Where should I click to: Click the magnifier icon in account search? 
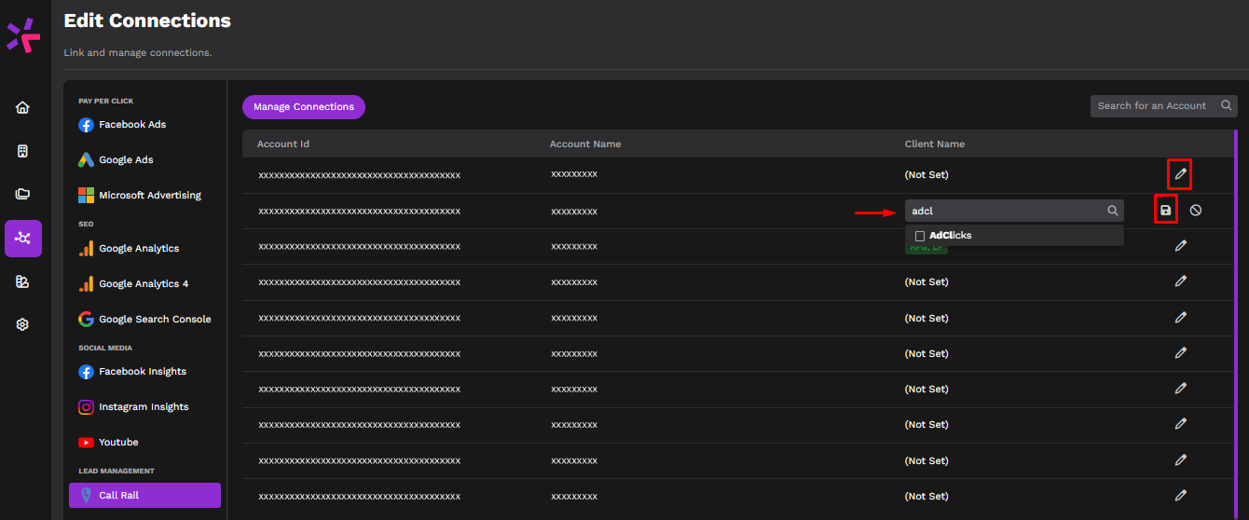tap(1227, 106)
